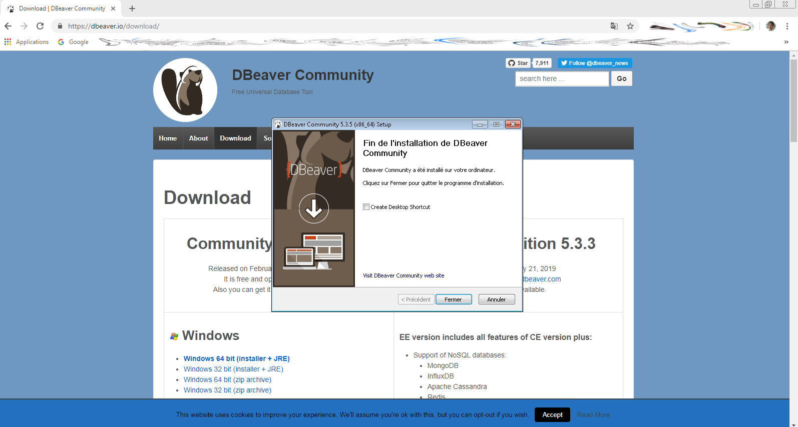Reload the DBeaver download page
This screenshot has width=798, height=427.
click(40, 26)
